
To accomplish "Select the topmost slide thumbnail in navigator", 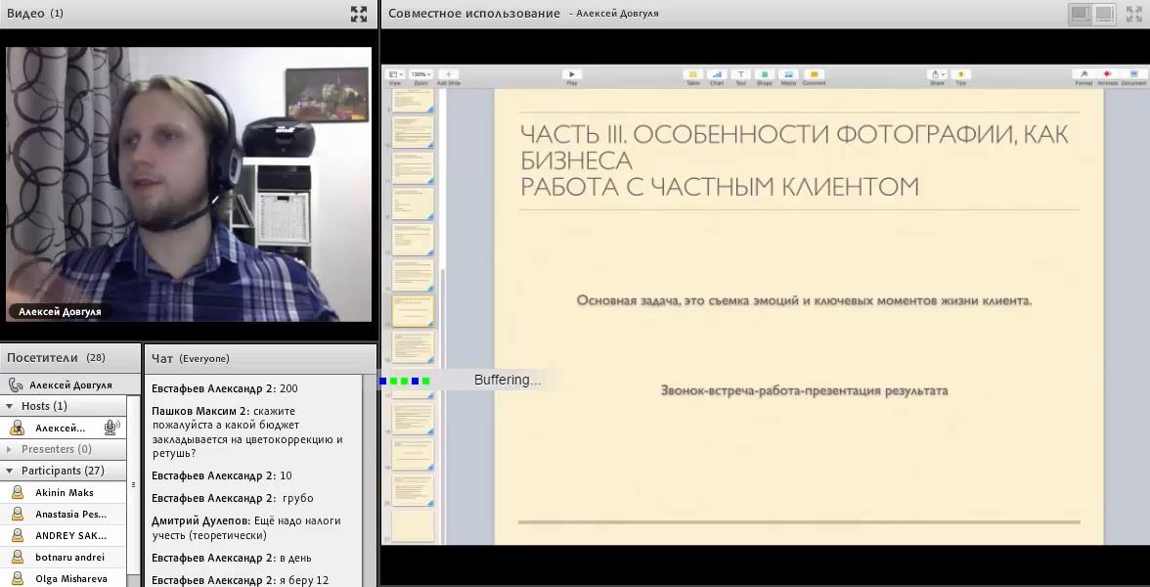I will point(413,100).
